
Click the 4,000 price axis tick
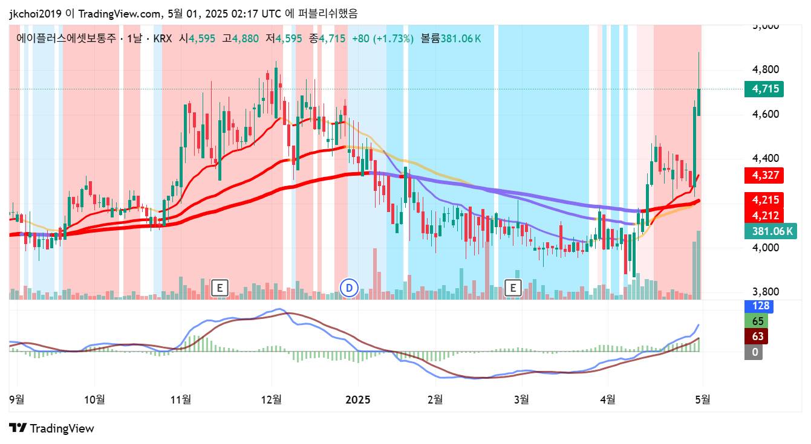coord(766,247)
